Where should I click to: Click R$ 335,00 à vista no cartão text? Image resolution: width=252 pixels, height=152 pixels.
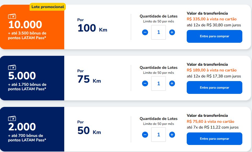point(212,19)
